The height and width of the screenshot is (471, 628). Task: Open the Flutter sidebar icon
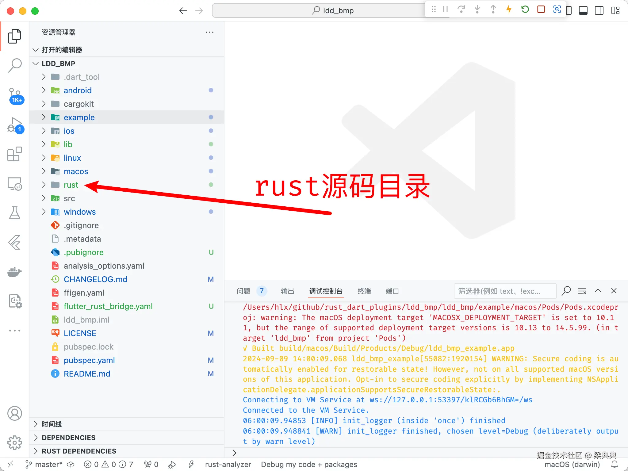click(14, 243)
